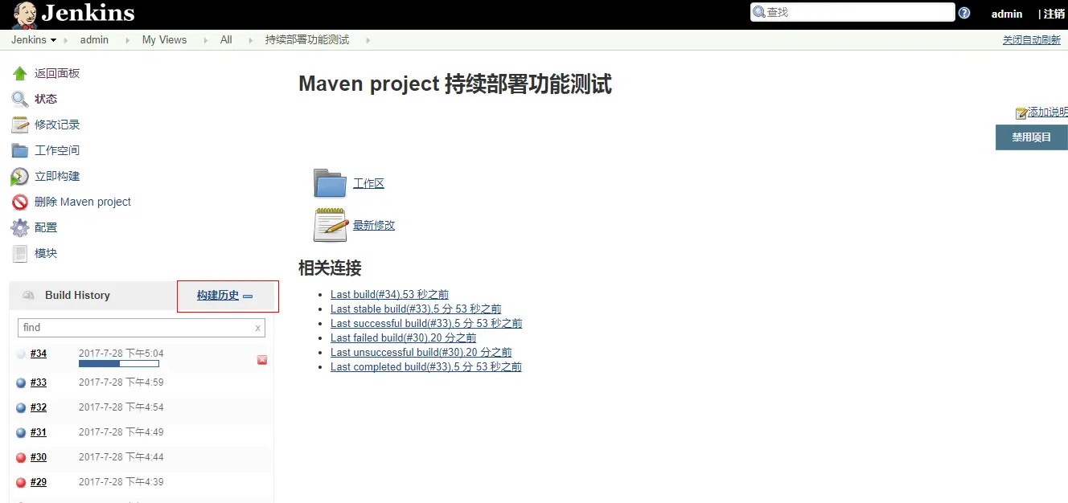This screenshot has height=503, width=1068.
Task: Click the 2017-7-28 下午4:59 build timestamp
Action: [x=121, y=382]
